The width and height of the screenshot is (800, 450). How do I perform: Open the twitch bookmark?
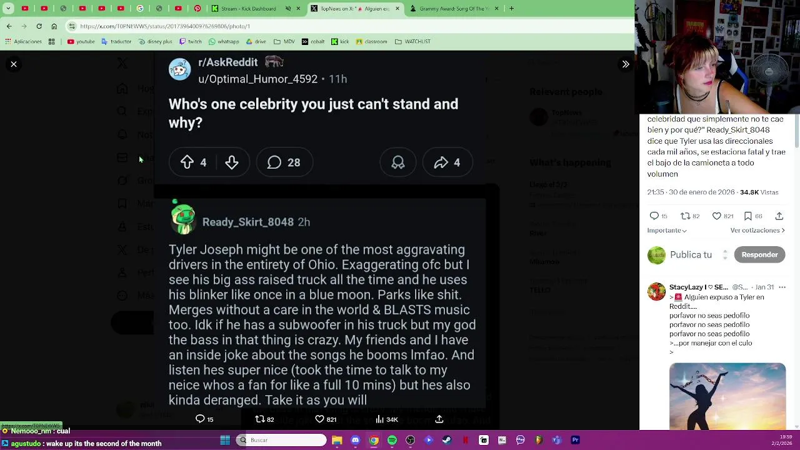coord(191,42)
